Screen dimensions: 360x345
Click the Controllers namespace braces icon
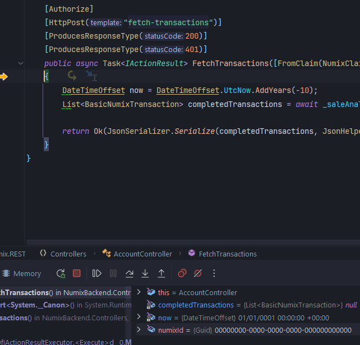click(x=43, y=253)
